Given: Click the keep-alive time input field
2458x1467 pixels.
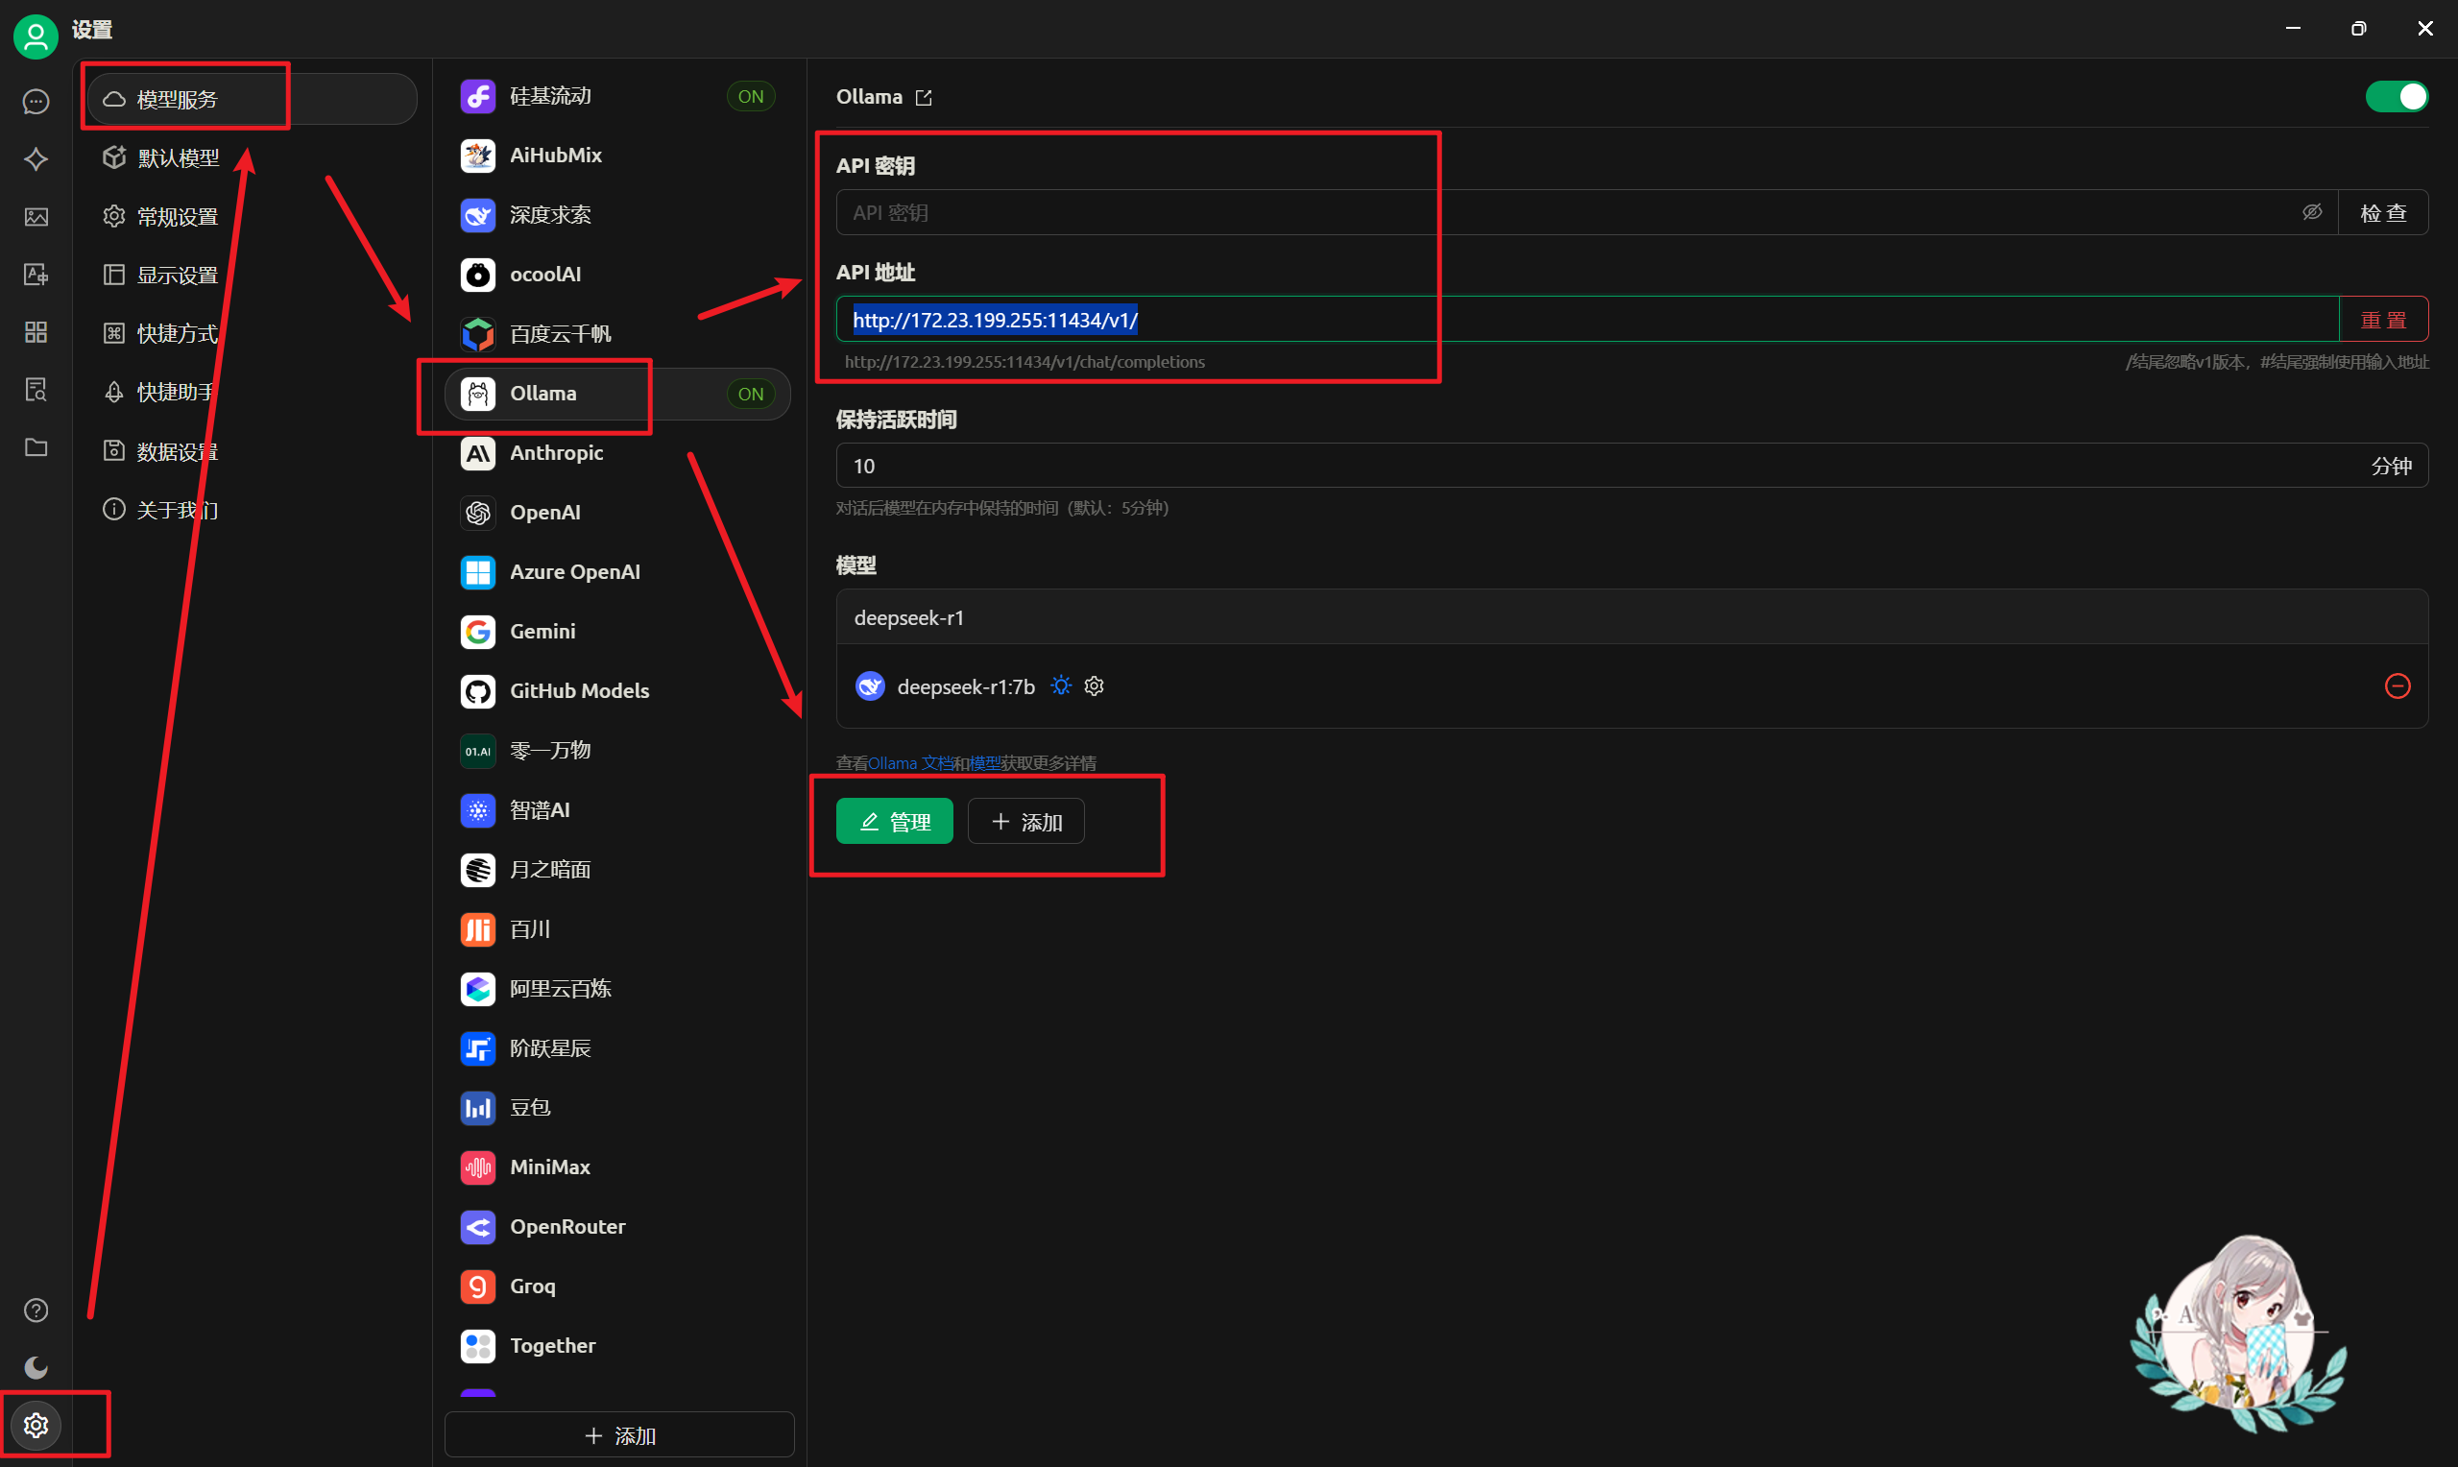Looking at the screenshot, I should click(x=1581, y=466).
